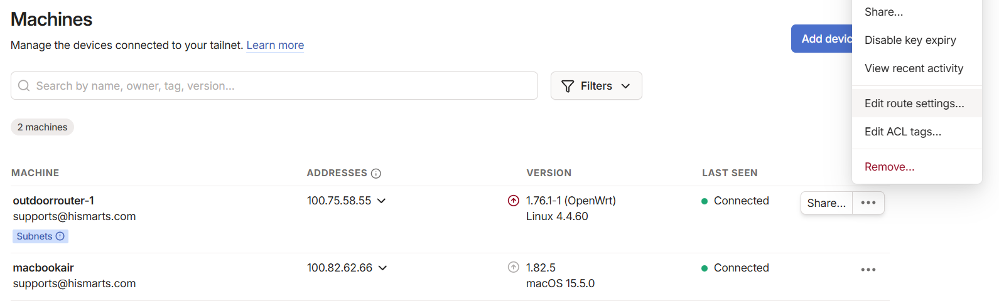The image size is (999, 306).
Task: Select Edit route settings from menu
Action: click(x=914, y=103)
